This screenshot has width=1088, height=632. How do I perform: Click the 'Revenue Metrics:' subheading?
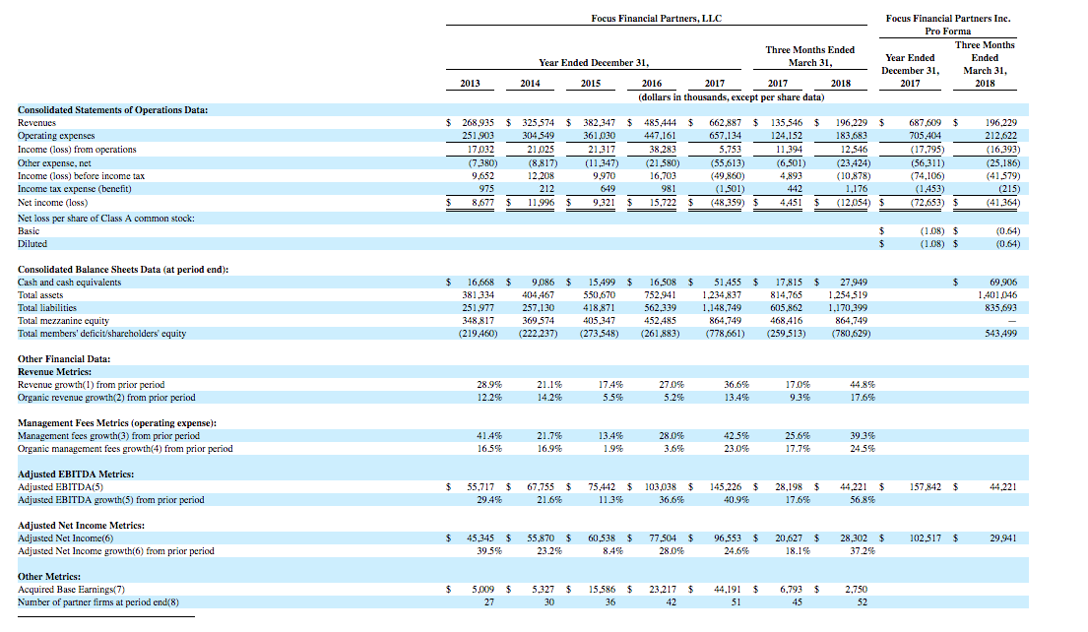click(x=54, y=372)
